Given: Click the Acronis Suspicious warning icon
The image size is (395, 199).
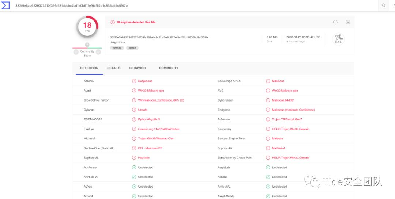Looking at the screenshot, I should tap(134, 81).
